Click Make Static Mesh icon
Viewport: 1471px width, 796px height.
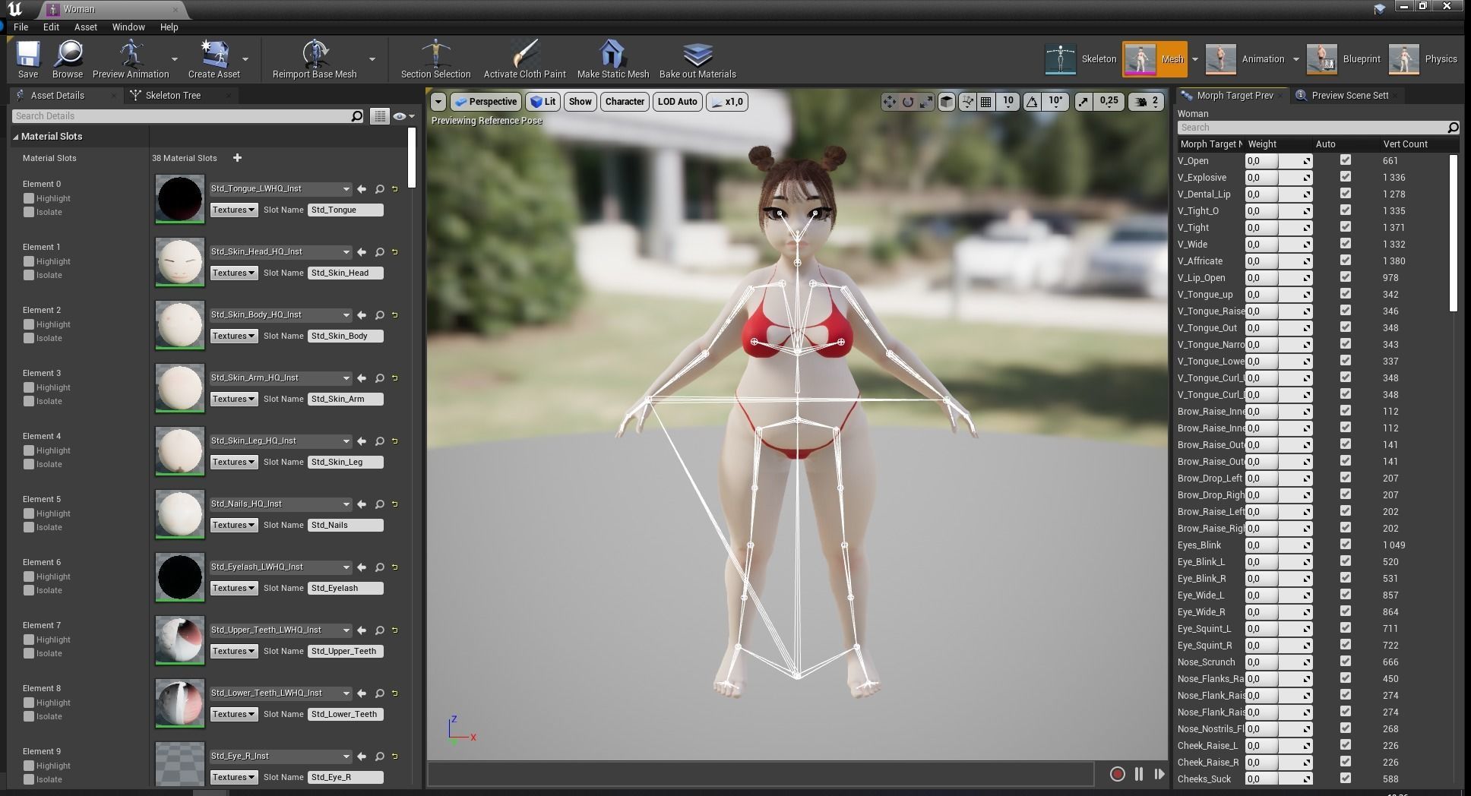pyautogui.click(x=612, y=59)
